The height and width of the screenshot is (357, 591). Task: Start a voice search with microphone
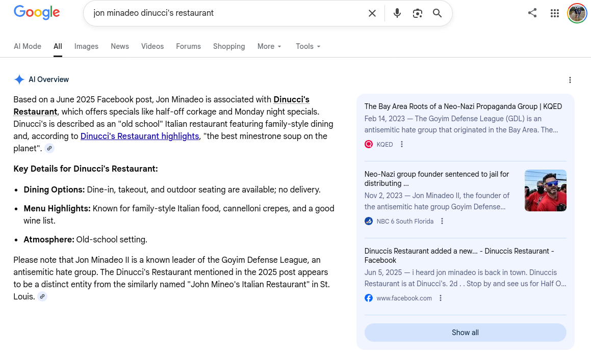(x=397, y=13)
